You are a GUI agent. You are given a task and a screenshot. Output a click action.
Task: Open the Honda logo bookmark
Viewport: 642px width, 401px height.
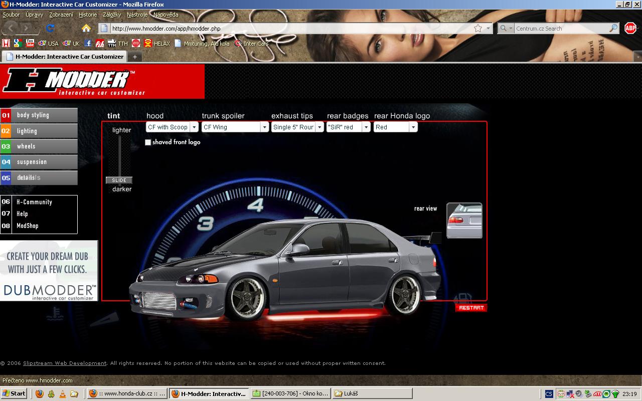click(x=6, y=43)
